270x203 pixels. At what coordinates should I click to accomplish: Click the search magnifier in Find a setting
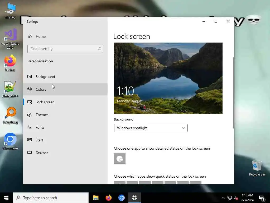pyautogui.click(x=99, y=49)
